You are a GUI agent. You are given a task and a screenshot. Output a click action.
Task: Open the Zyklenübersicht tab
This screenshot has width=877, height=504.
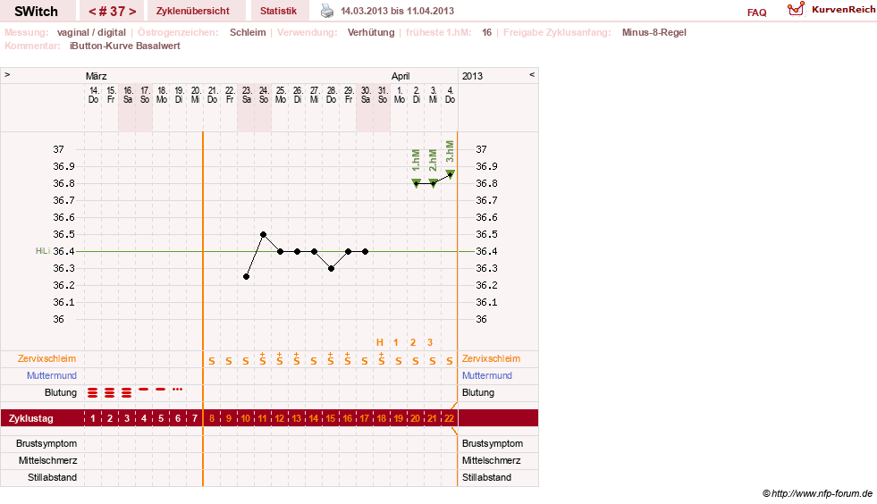193,11
